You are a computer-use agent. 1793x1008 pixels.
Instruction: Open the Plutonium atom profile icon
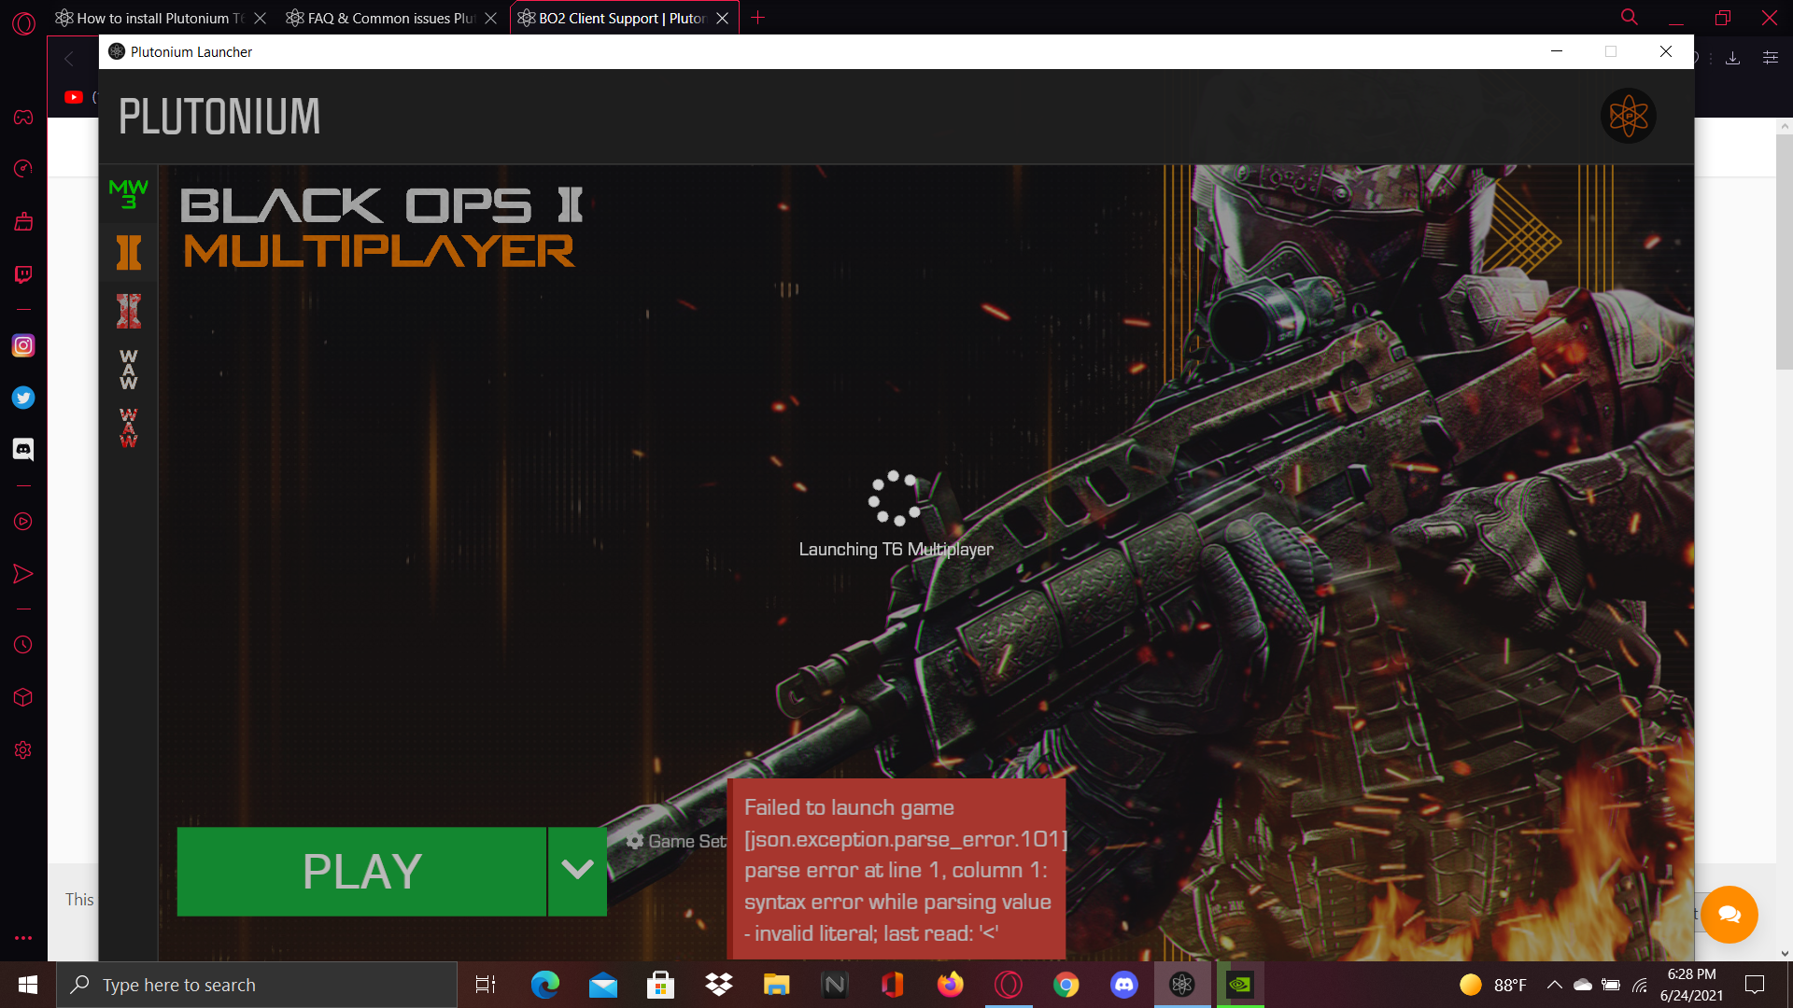tap(1629, 117)
